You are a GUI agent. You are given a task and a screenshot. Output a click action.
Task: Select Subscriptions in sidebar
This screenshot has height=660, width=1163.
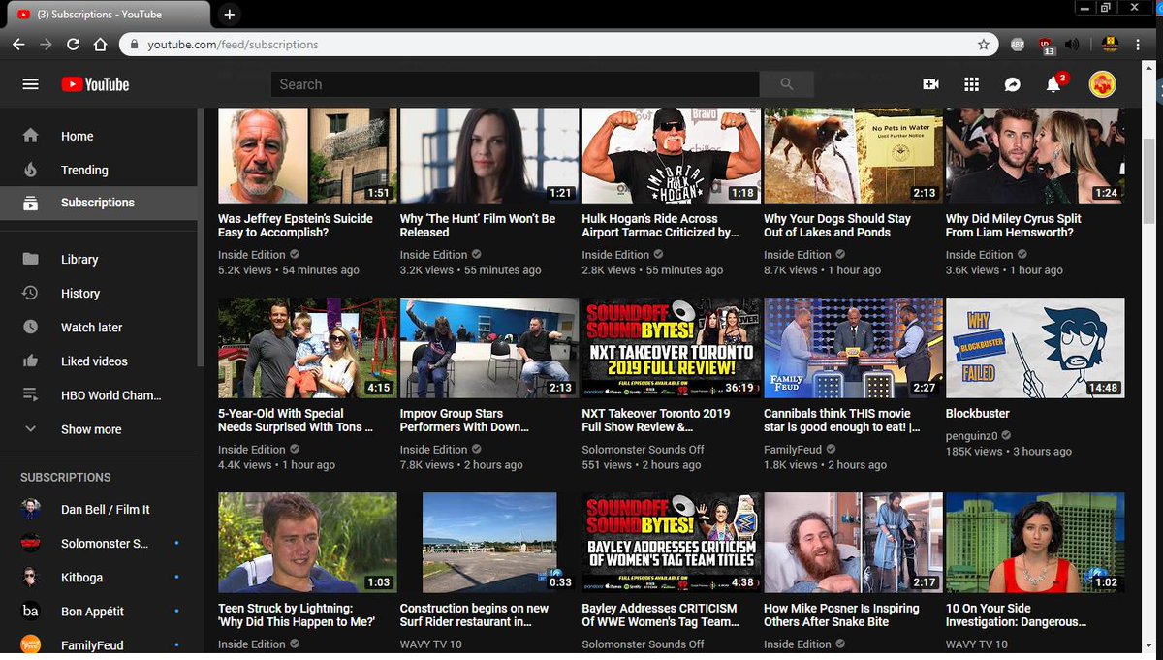tap(98, 203)
